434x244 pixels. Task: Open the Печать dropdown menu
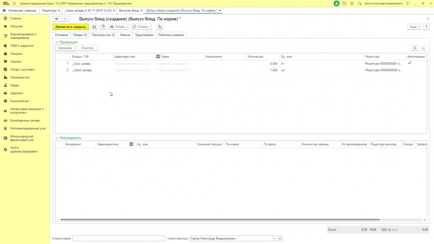tap(119, 27)
